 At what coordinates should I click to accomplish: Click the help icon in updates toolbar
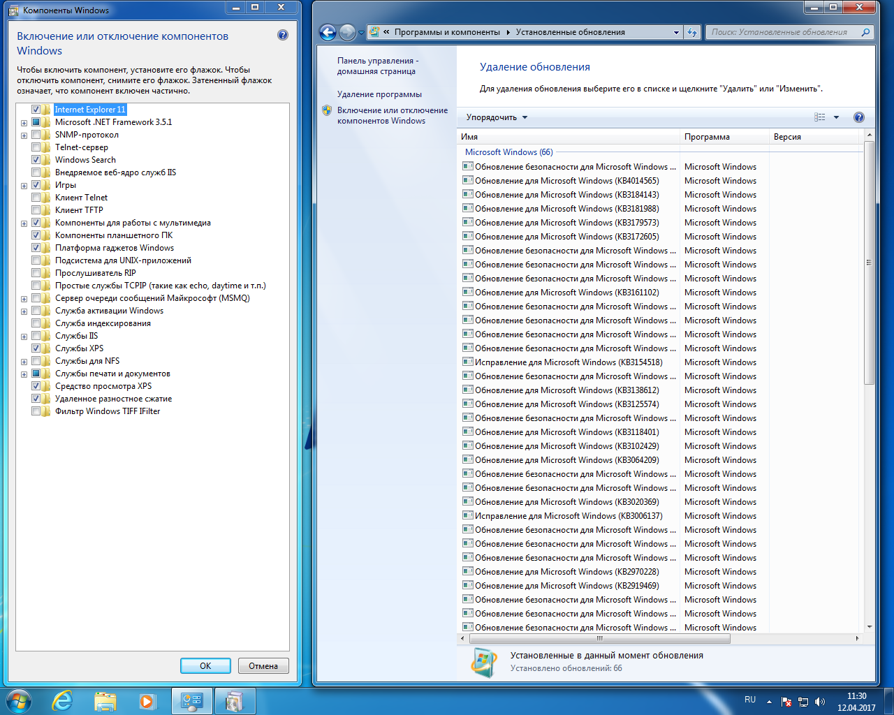pos(859,117)
